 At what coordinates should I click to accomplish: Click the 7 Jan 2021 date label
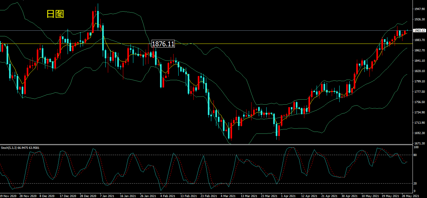pos(107,196)
